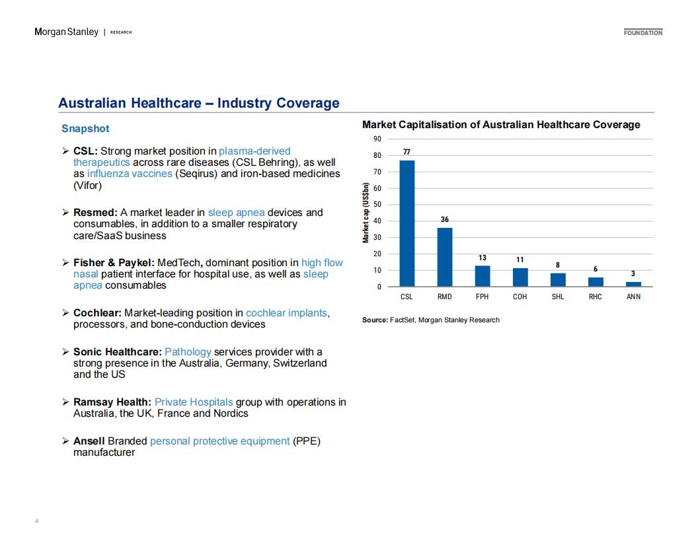
Task: Click the arrow bullet beside CSL
Action: (65, 151)
